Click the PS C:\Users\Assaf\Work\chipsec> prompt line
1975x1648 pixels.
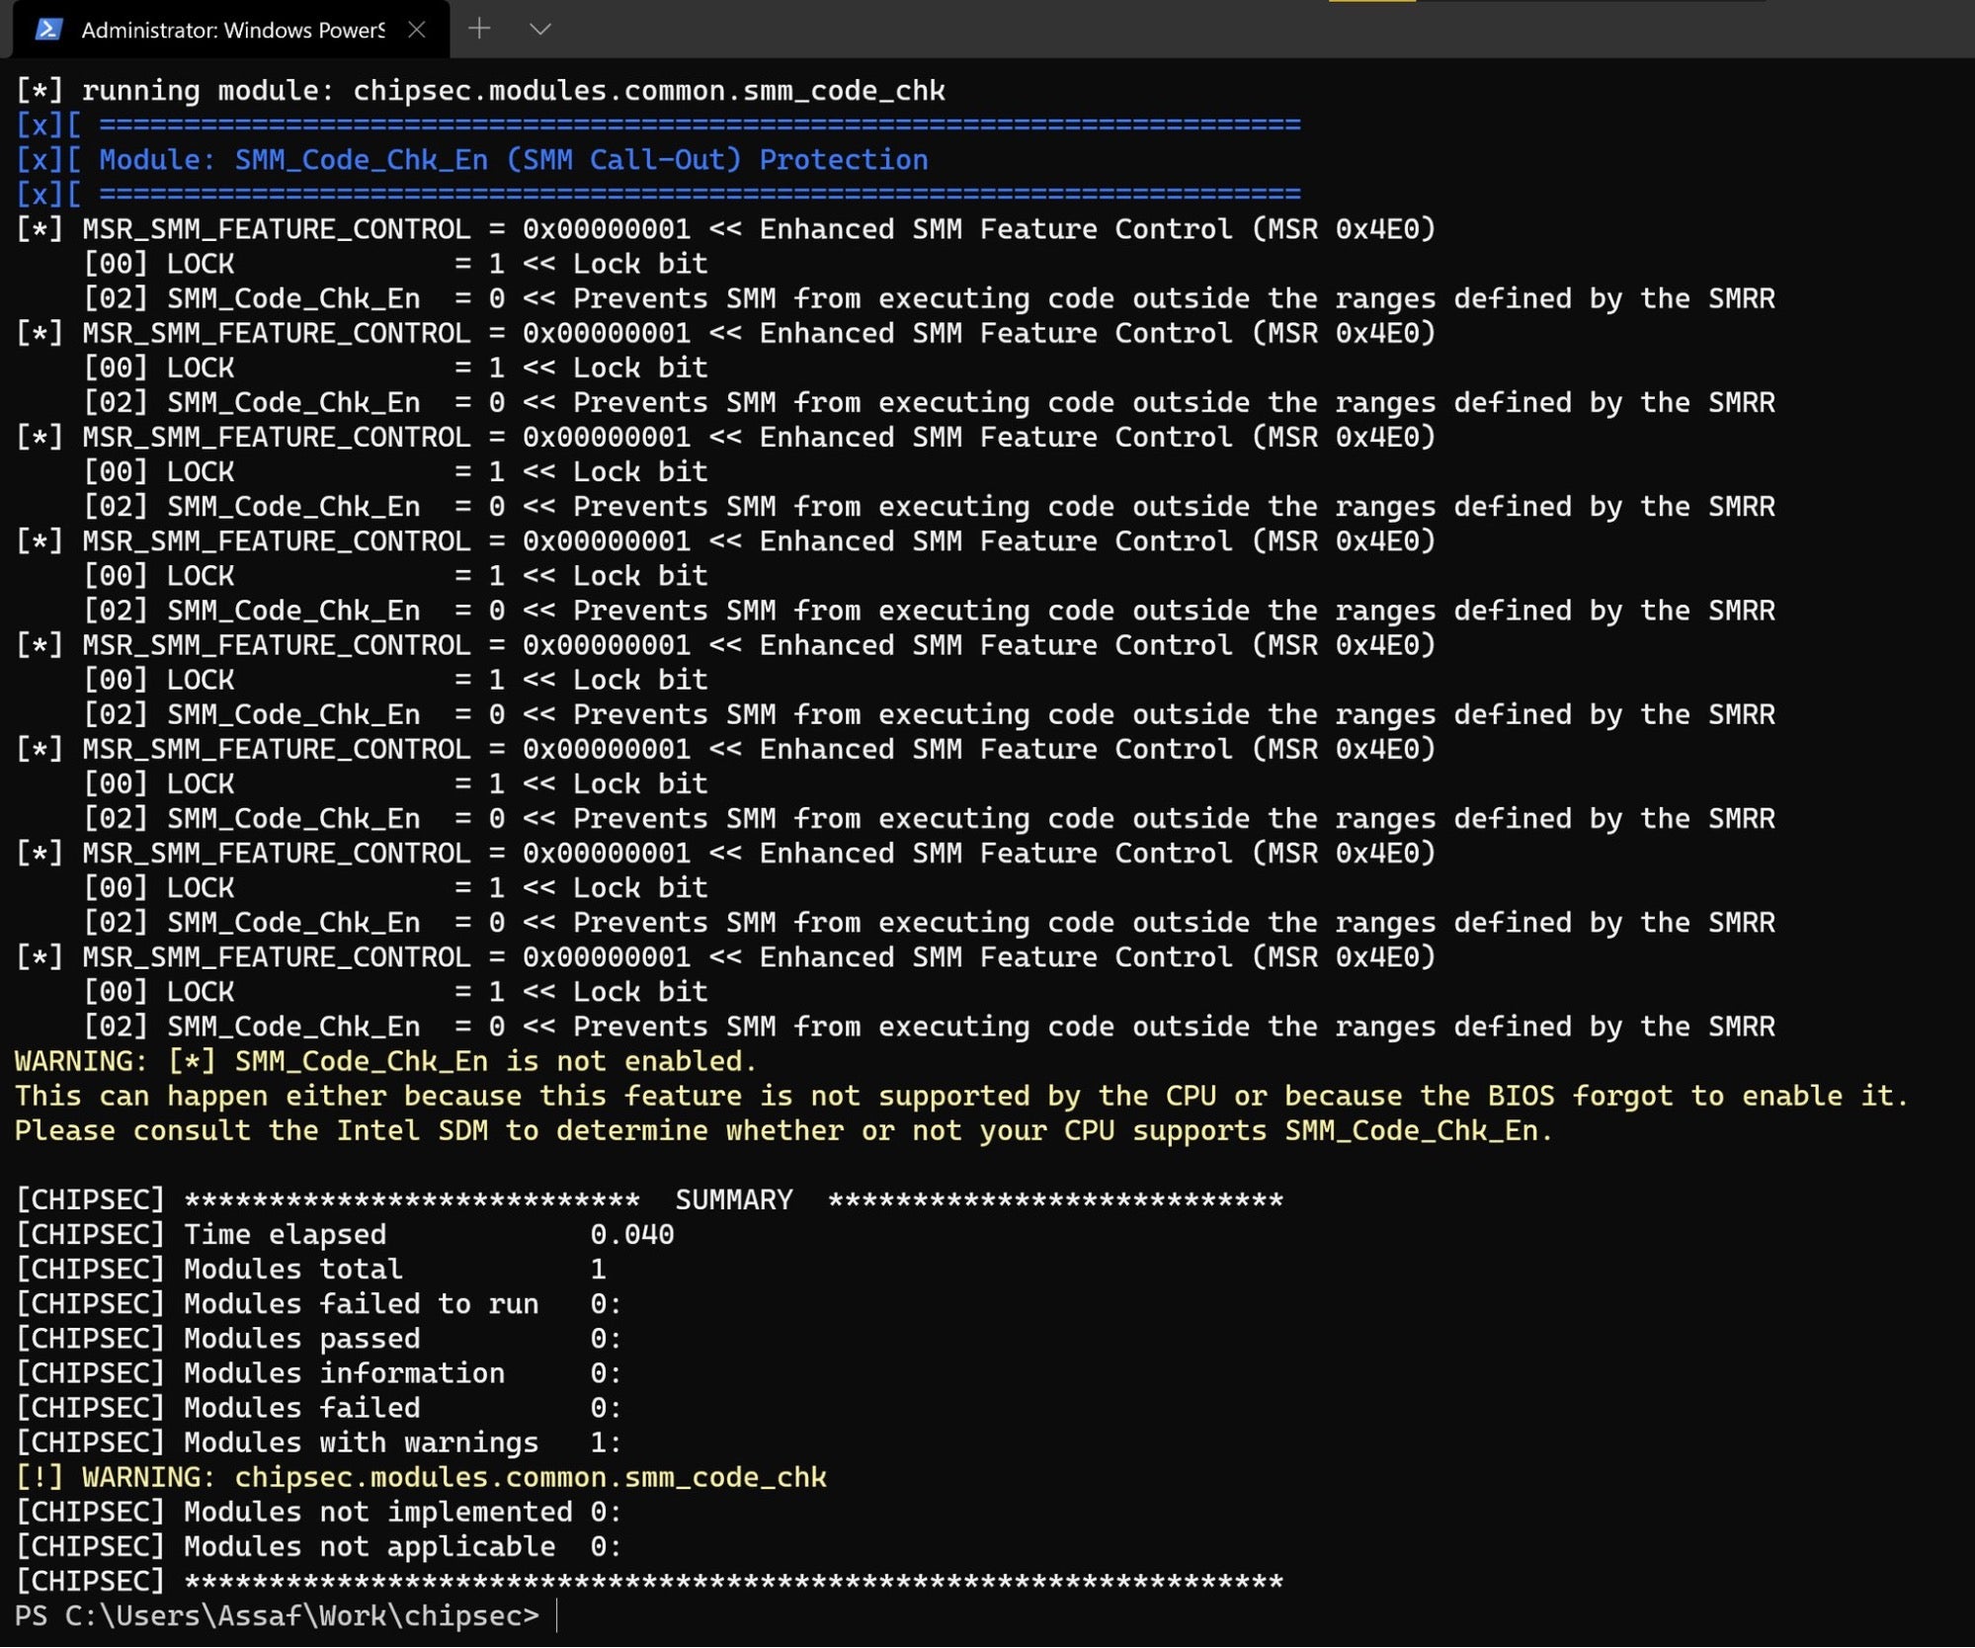pyautogui.click(x=277, y=1616)
